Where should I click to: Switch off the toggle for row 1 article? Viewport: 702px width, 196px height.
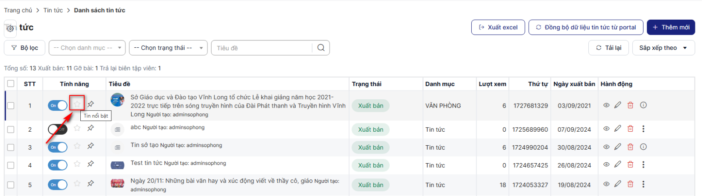57,105
